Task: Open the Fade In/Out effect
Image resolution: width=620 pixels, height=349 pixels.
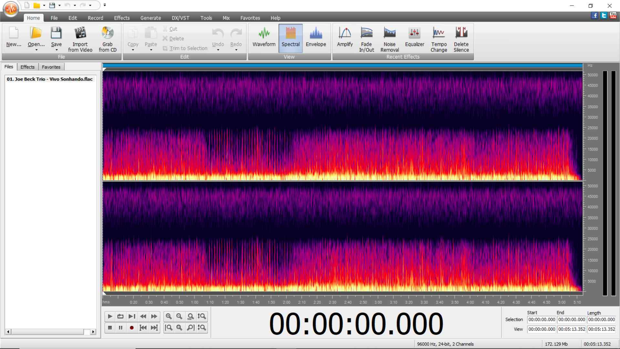Action: [367, 39]
